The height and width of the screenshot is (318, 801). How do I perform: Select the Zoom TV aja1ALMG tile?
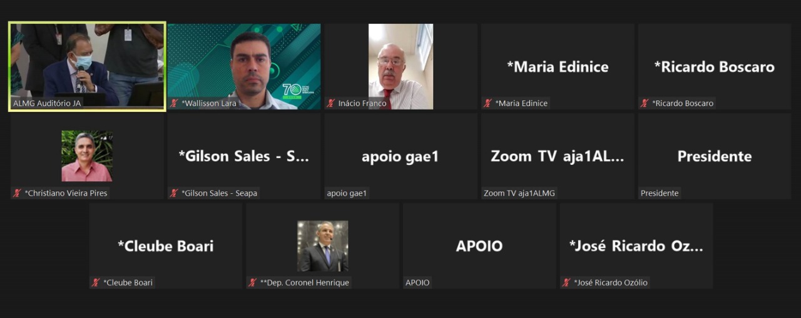pyautogui.click(x=558, y=156)
